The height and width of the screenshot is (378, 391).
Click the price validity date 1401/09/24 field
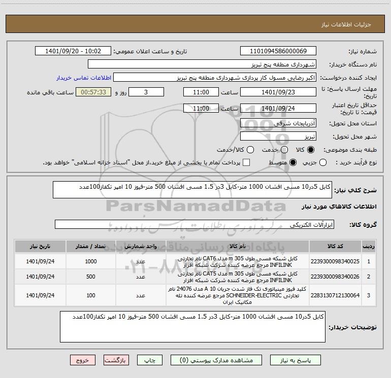(x=278, y=109)
